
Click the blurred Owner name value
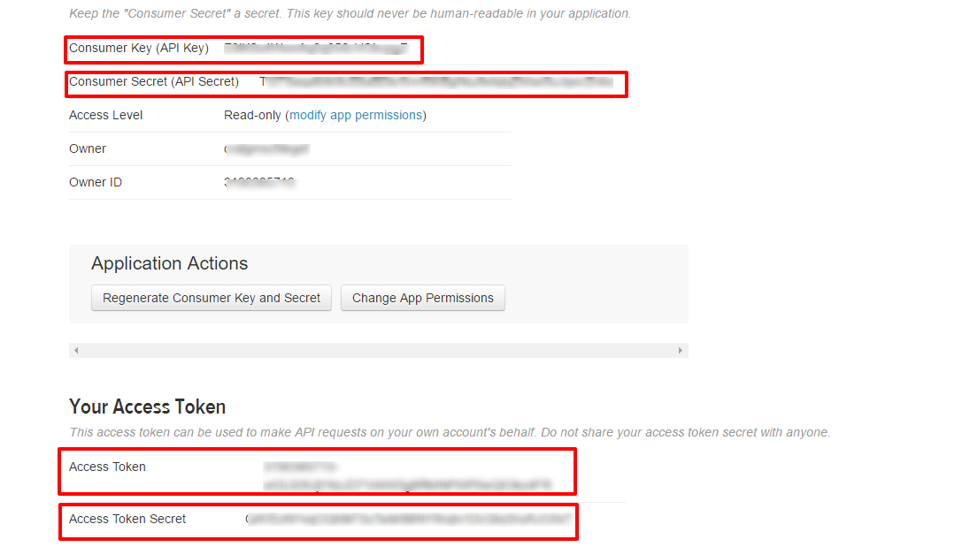[266, 149]
